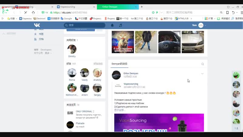Screen dimensions: 243x137
Task: Expand post options chevron on Orlov Demyan post
Action: [202, 74]
